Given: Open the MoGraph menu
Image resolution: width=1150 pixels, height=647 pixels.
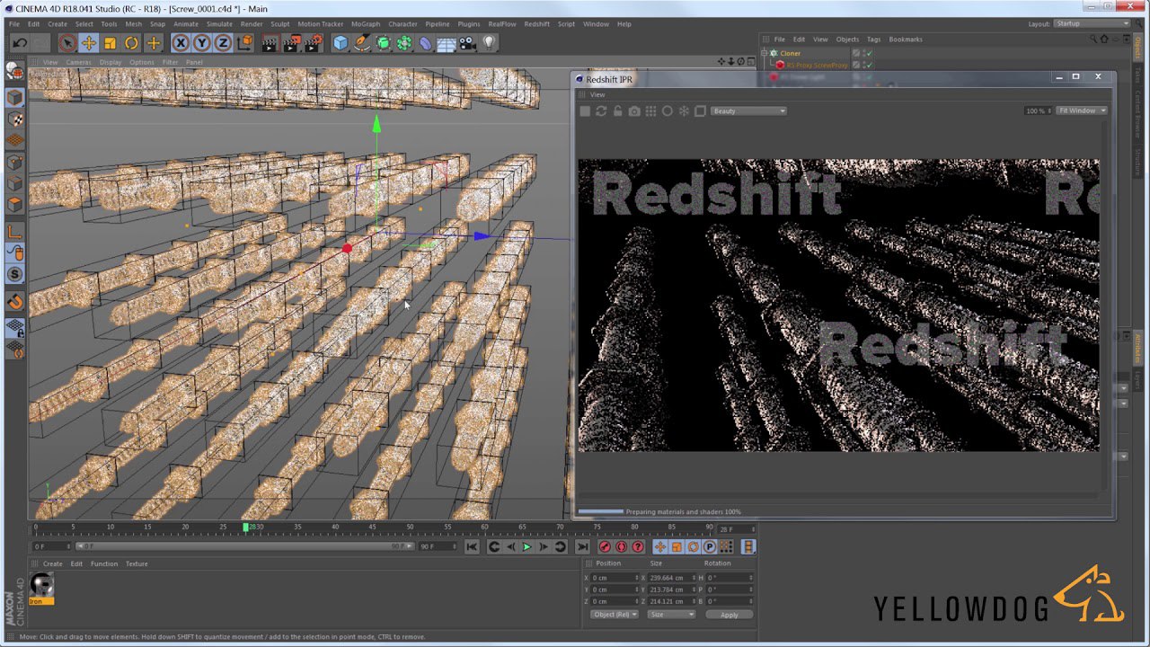Looking at the screenshot, I should tap(366, 23).
